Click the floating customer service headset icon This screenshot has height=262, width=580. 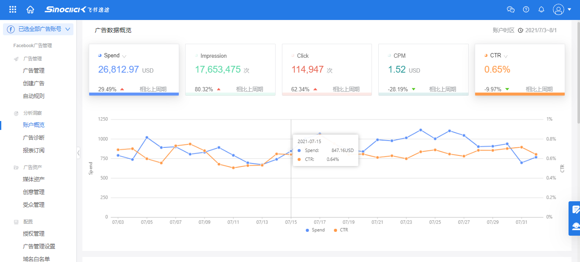tap(576, 226)
